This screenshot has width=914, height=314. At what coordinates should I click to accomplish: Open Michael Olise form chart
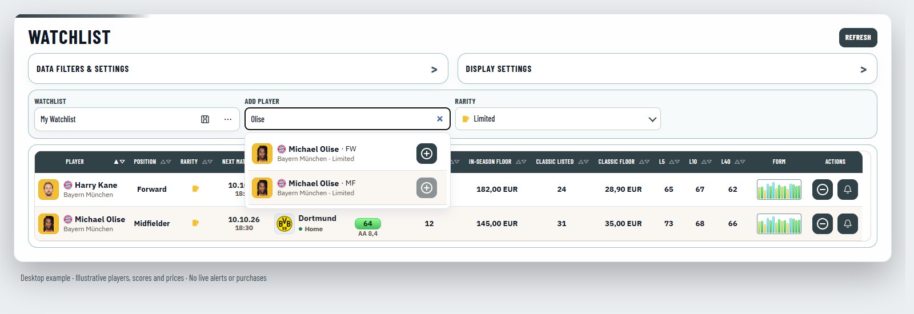pyautogui.click(x=779, y=224)
